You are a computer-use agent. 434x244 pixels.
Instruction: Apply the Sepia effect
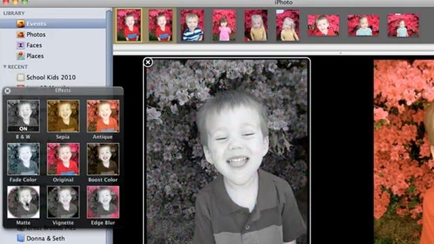(x=63, y=116)
